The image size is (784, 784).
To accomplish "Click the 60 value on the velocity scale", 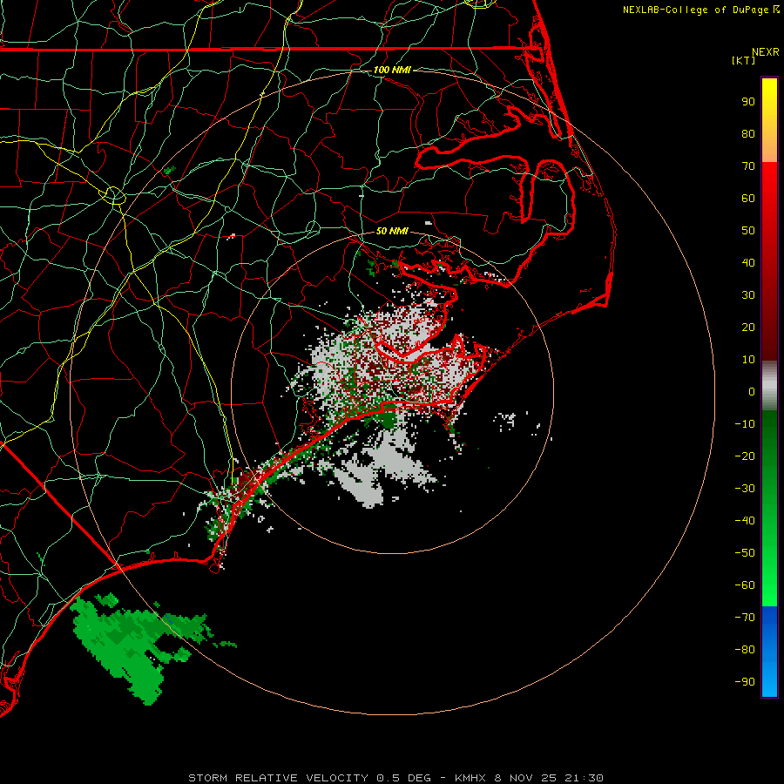I will click(748, 199).
